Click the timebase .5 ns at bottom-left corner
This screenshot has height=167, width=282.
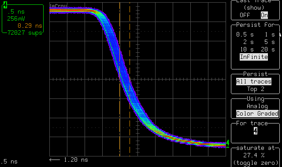(x=9, y=162)
